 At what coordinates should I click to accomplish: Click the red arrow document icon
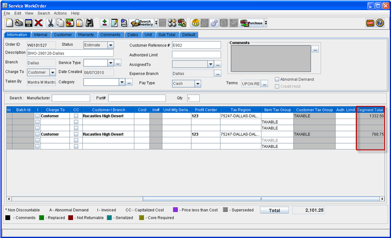point(70,23)
